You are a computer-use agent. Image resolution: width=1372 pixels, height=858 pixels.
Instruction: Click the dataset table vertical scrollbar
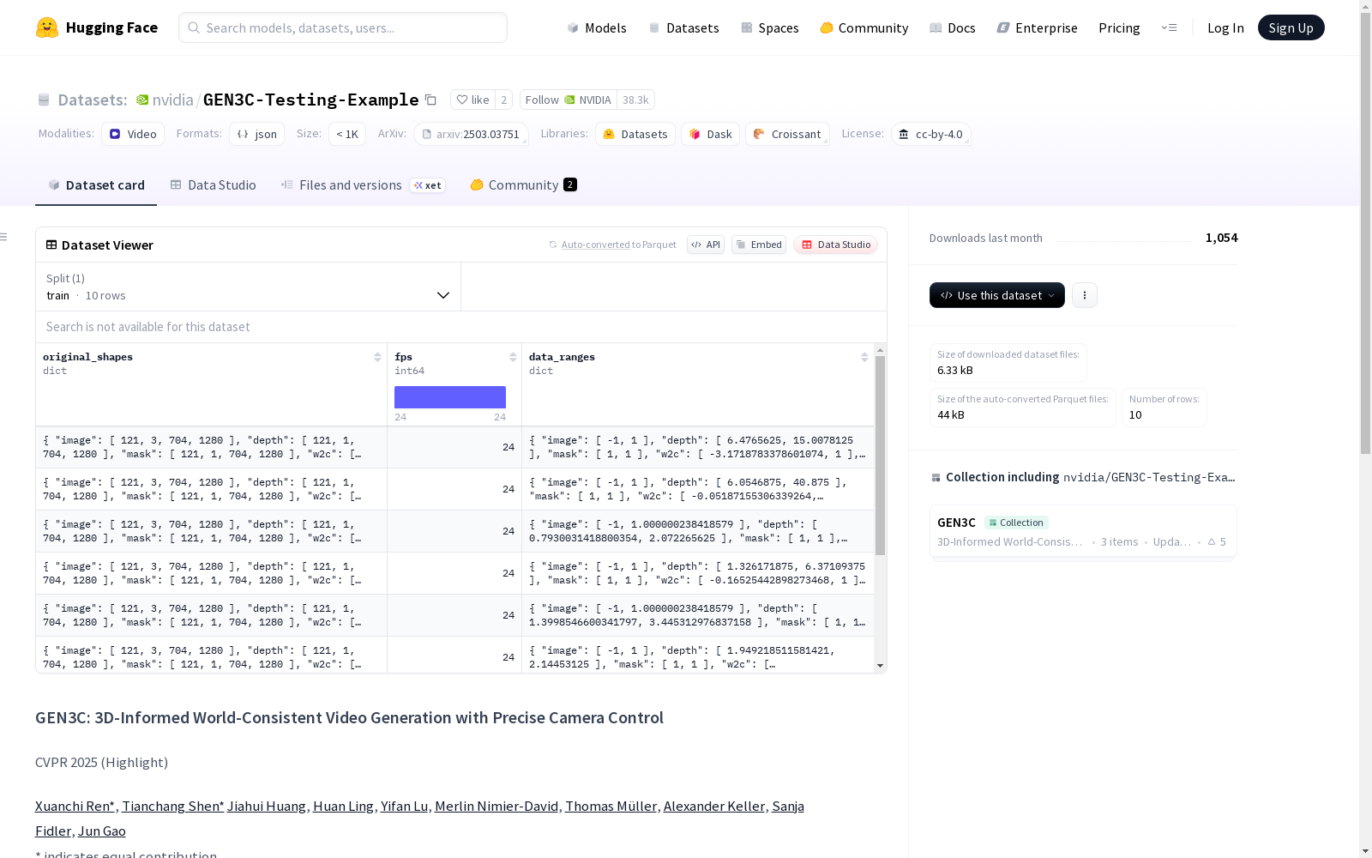(880, 455)
